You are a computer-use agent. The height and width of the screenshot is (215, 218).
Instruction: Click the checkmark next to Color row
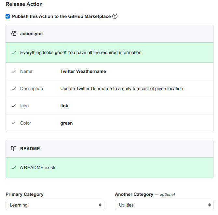tap(14, 123)
